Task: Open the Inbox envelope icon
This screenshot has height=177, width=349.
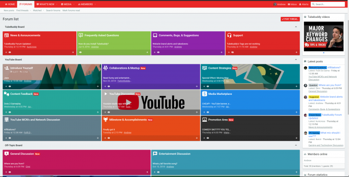Action: [287, 4]
